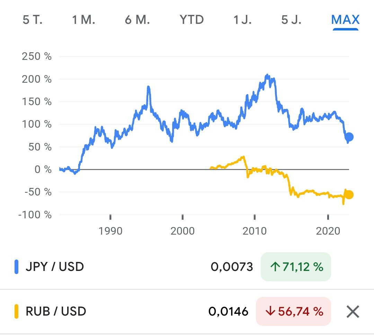Viewport: 374px width, 336px height.
Task: Select the 5 T. time range tab
Action: 32,20
